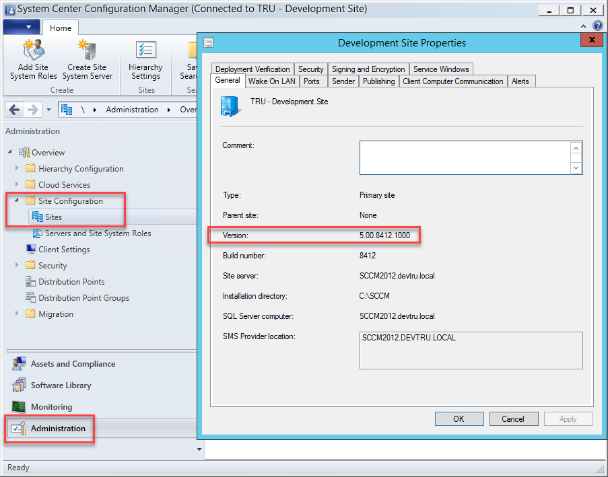Click the Monitoring workspace icon

pos(19,407)
